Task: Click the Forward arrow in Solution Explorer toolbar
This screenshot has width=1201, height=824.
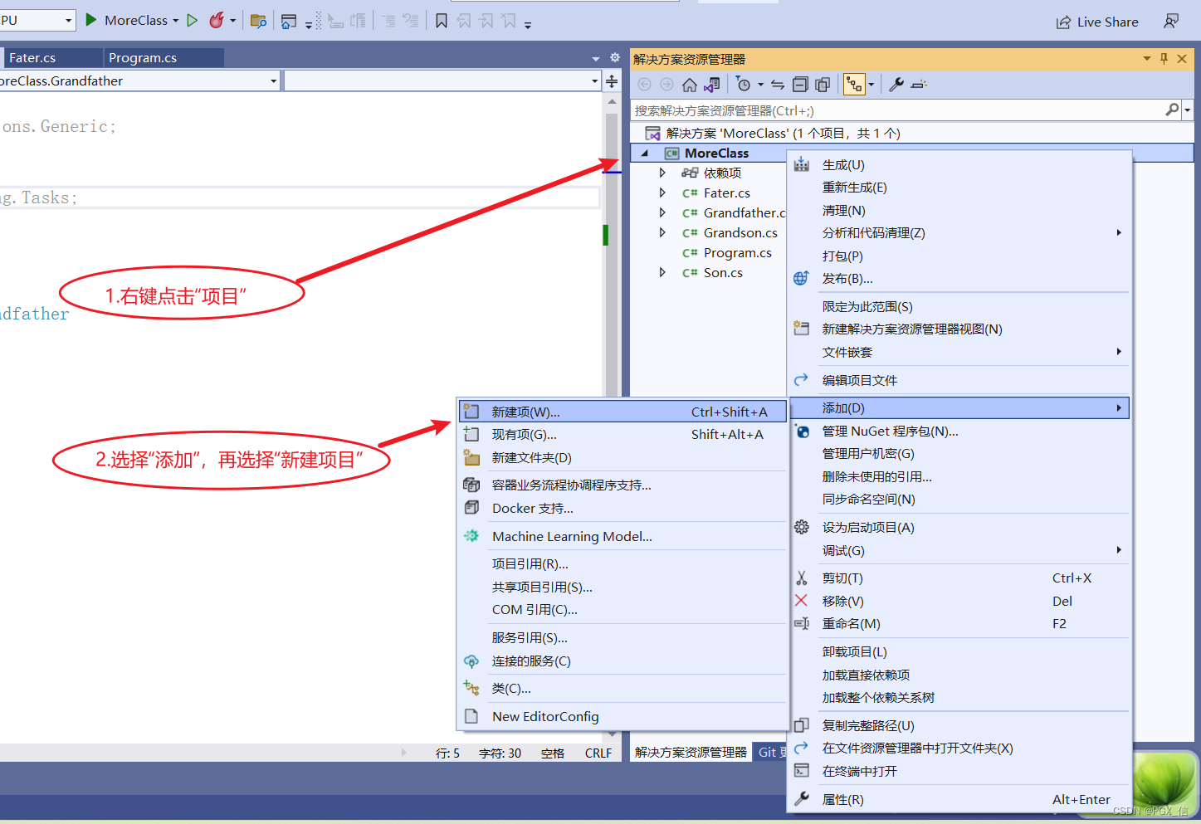Action: pos(667,85)
